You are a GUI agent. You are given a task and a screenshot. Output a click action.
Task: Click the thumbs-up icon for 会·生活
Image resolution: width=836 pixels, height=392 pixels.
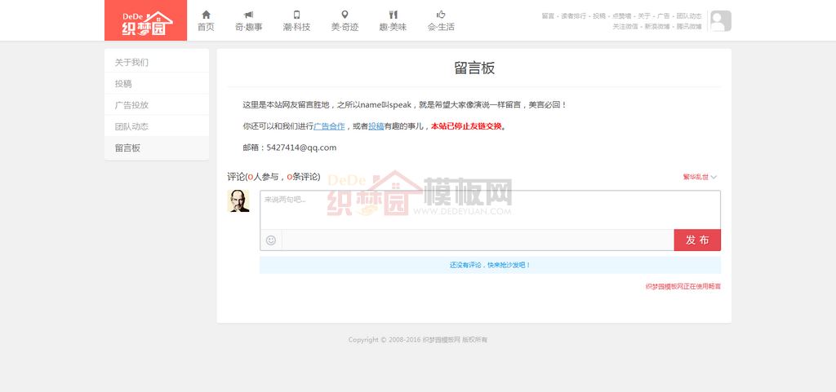pyautogui.click(x=441, y=15)
